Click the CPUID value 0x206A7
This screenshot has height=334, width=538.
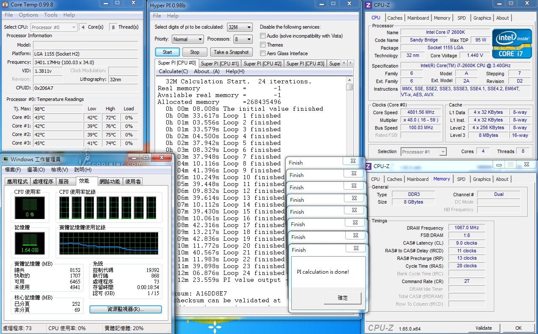tap(86, 88)
